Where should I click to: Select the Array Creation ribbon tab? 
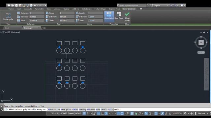pos(129,9)
